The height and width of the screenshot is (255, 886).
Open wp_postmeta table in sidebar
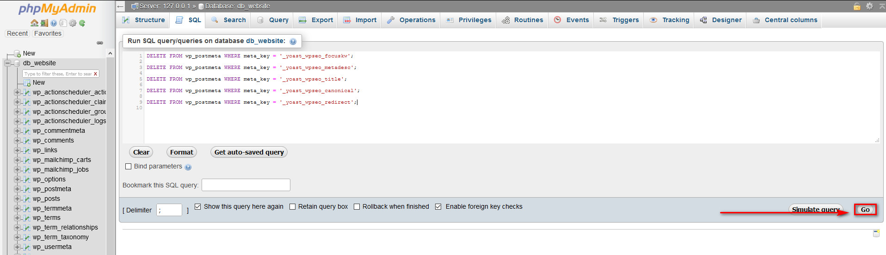tap(52, 189)
